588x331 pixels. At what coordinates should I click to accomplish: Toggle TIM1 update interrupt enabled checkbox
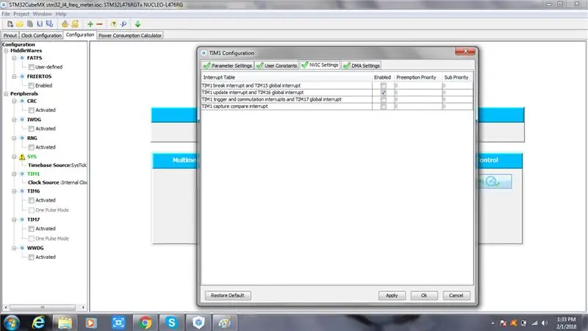click(x=383, y=93)
